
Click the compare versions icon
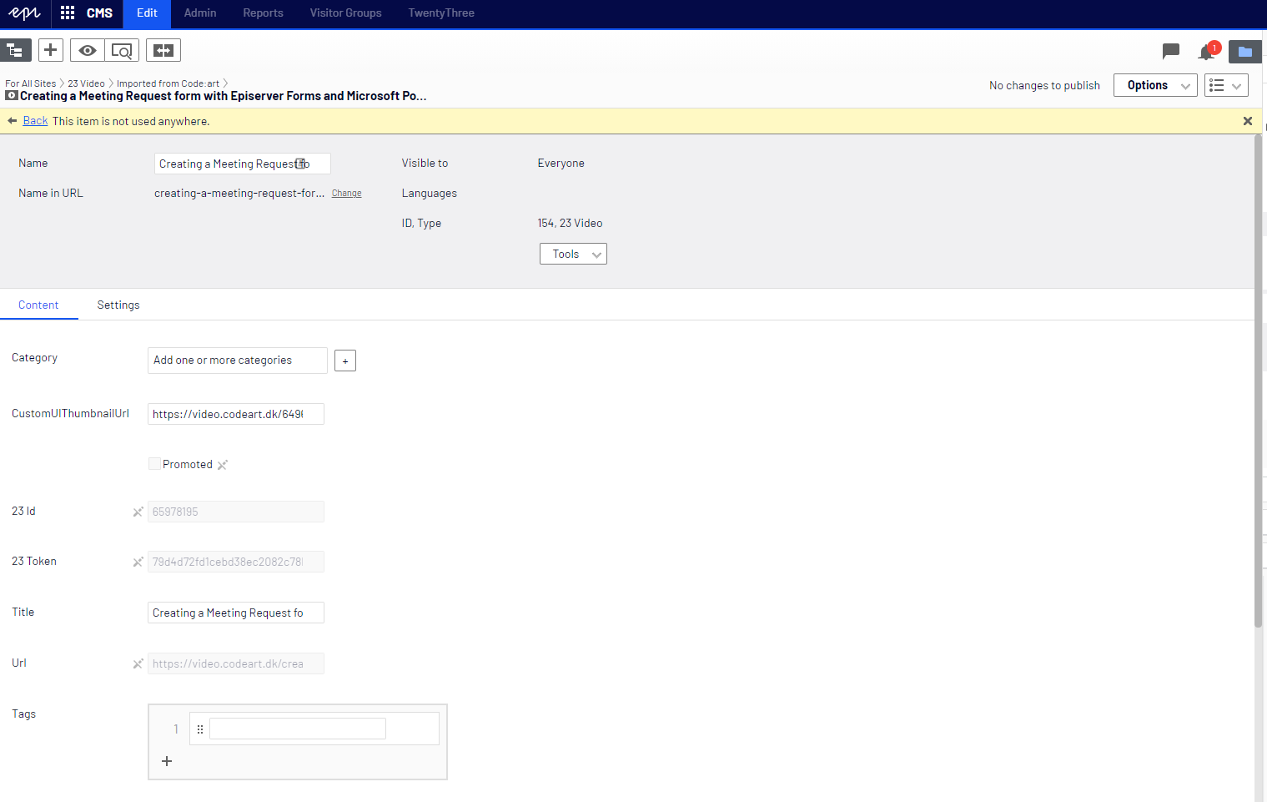click(163, 51)
